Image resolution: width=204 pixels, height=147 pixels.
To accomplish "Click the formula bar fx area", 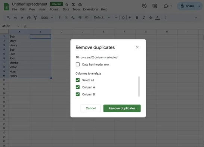I will click(25, 26).
